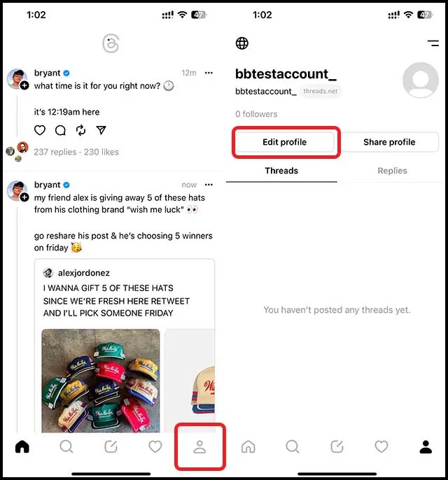The image size is (448, 480).
Task: Open more options on 12m post
Action: click(x=209, y=73)
